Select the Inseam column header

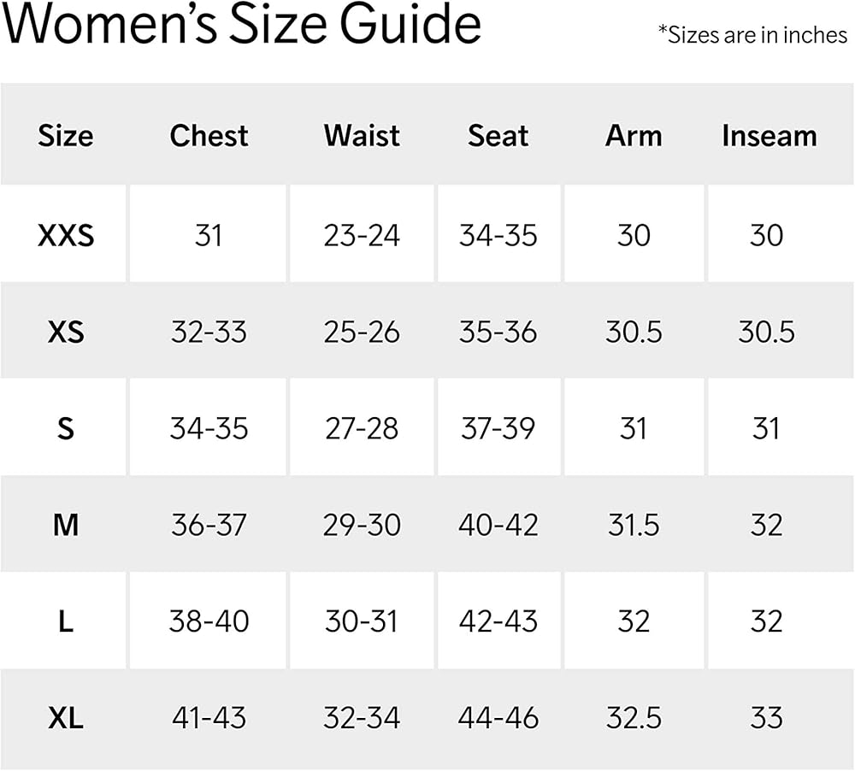tap(769, 136)
